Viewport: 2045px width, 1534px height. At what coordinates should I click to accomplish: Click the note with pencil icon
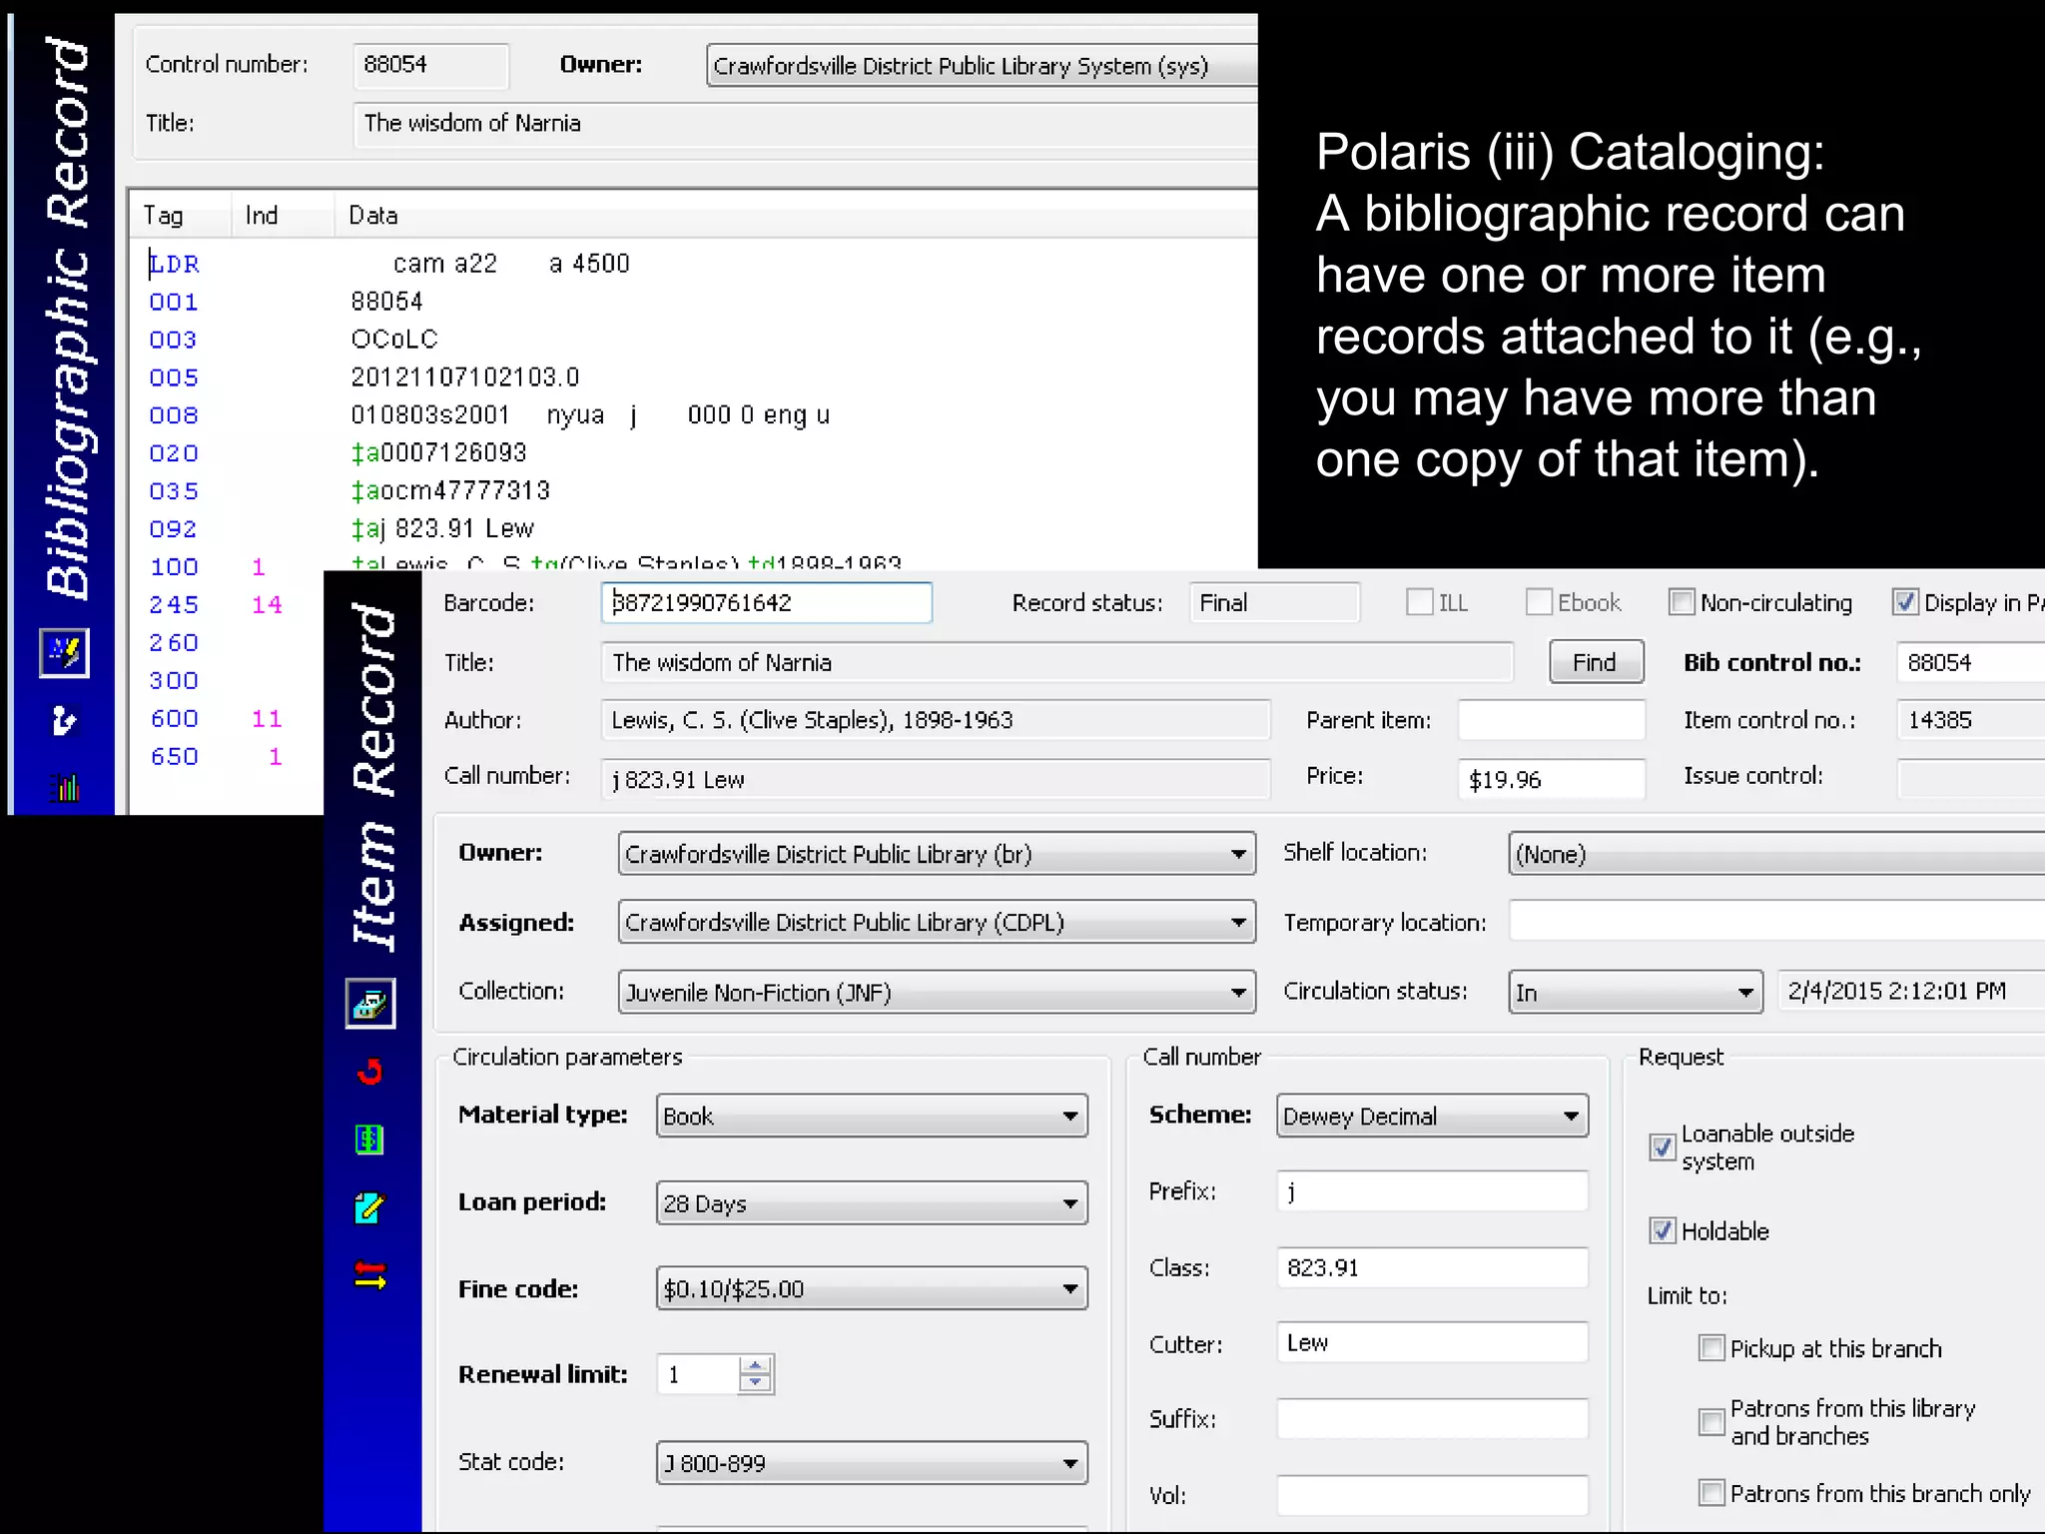click(370, 1207)
